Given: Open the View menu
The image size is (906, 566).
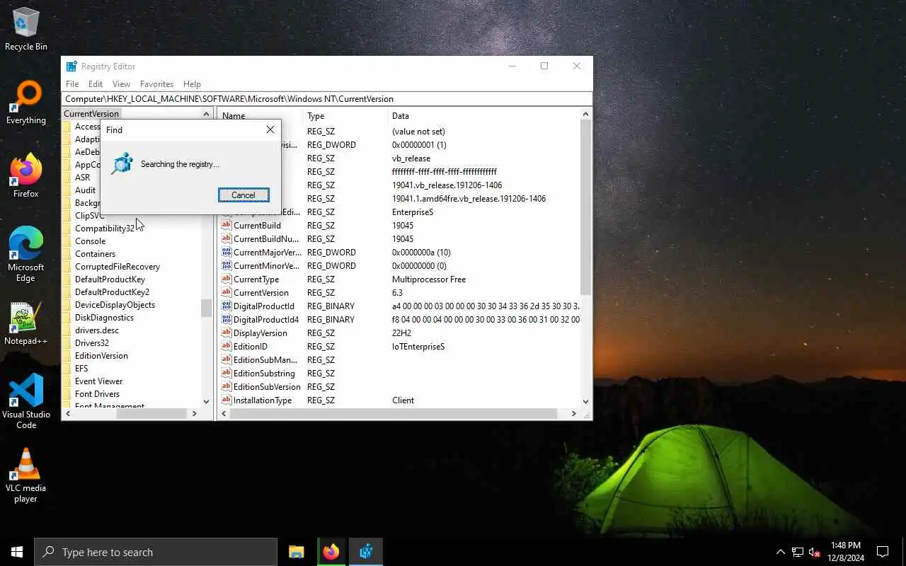Looking at the screenshot, I should (121, 83).
